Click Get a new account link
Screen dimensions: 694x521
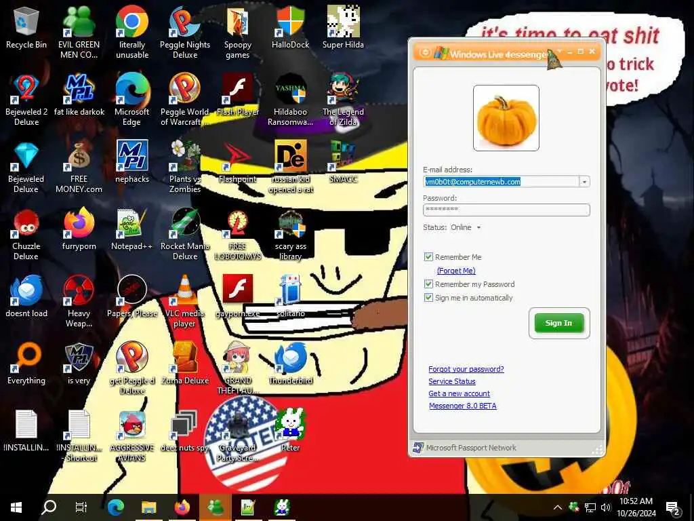click(459, 393)
